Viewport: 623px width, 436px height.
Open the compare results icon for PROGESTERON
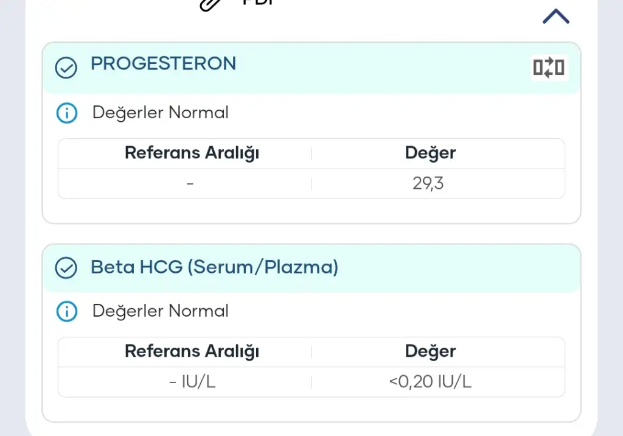pyautogui.click(x=549, y=68)
